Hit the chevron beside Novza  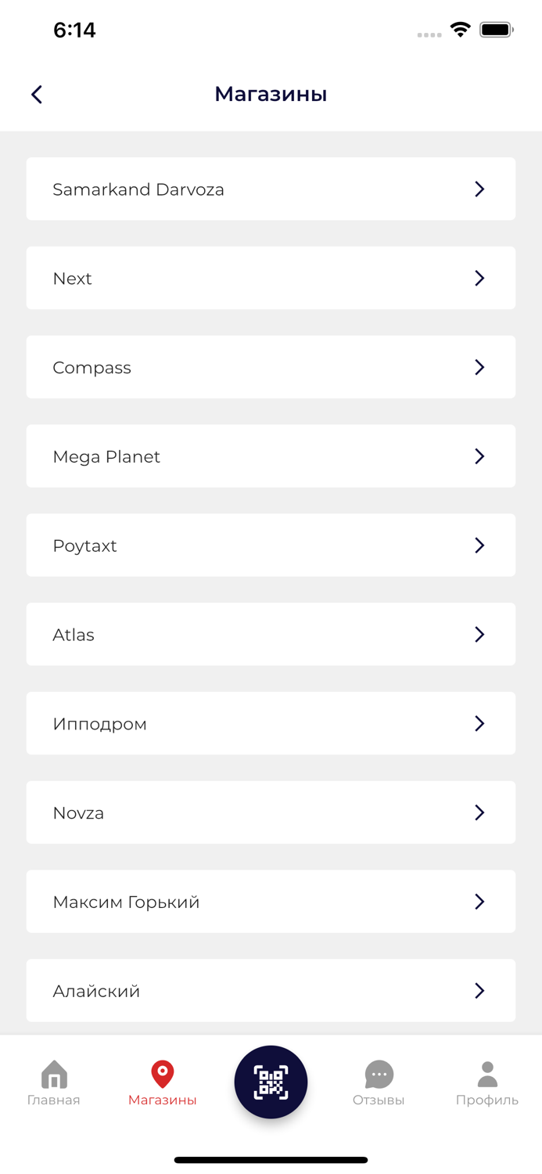(479, 812)
